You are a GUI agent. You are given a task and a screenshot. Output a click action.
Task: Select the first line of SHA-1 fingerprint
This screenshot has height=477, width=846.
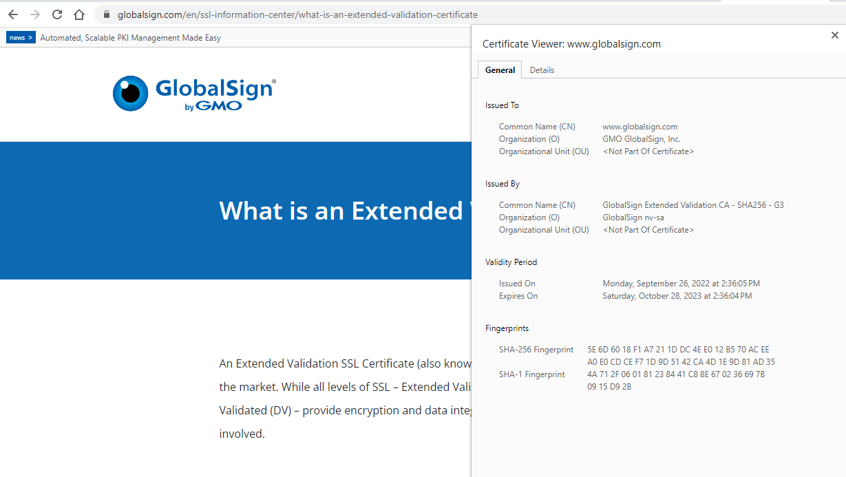coord(676,374)
